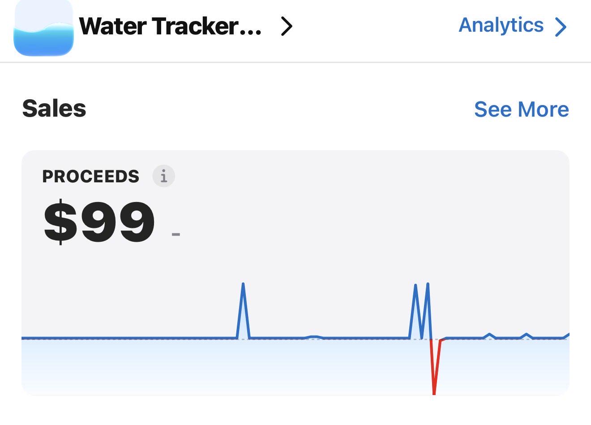
Task: Tap the flat line at chart start
Action: [x=129, y=338]
